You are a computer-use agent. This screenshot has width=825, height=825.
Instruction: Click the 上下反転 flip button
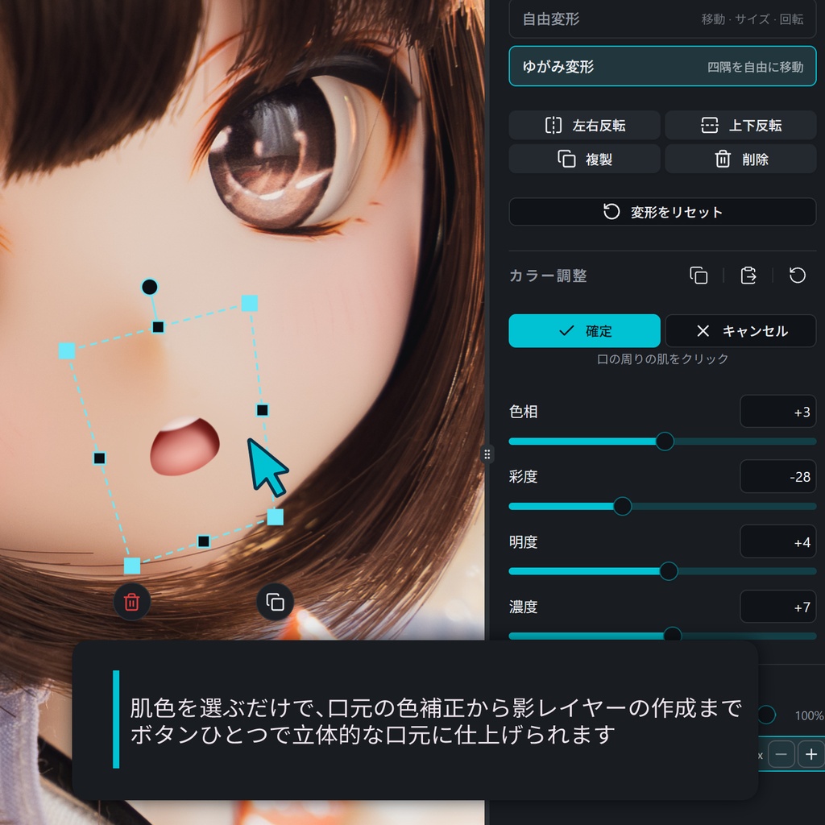point(740,125)
